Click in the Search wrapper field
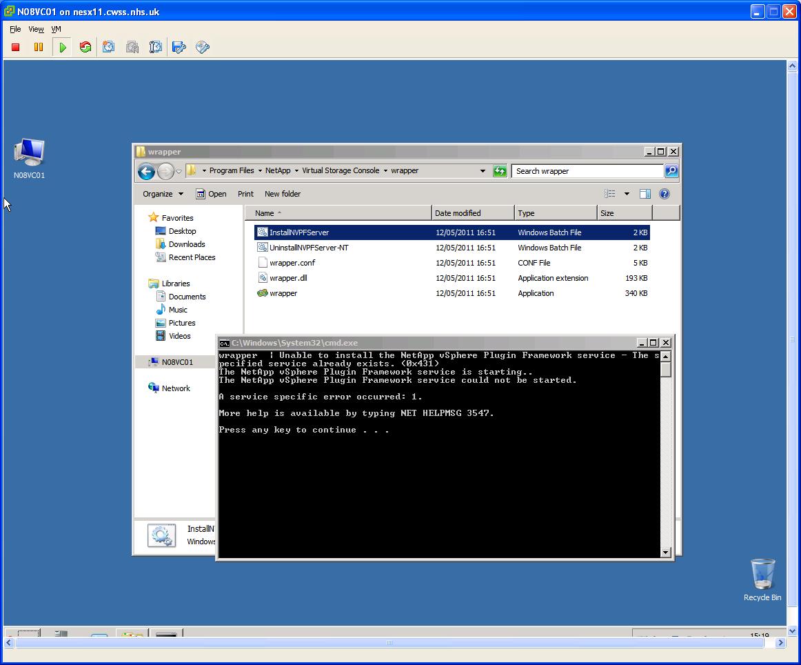Image resolution: width=801 pixels, height=665 pixels. pos(587,171)
